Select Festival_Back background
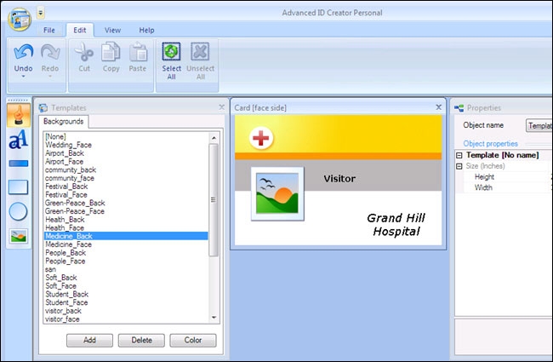 click(x=126, y=187)
